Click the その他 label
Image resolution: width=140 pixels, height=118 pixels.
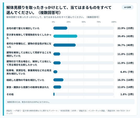click(x=10, y=94)
